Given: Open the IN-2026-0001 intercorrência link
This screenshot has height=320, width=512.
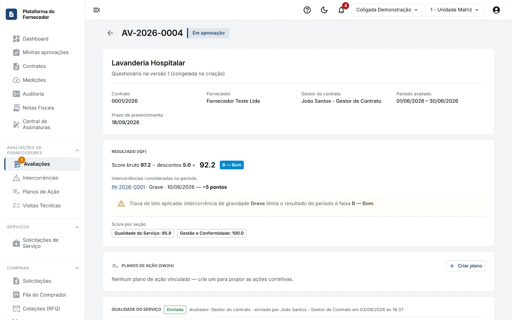Looking at the screenshot, I should tap(128, 187).
